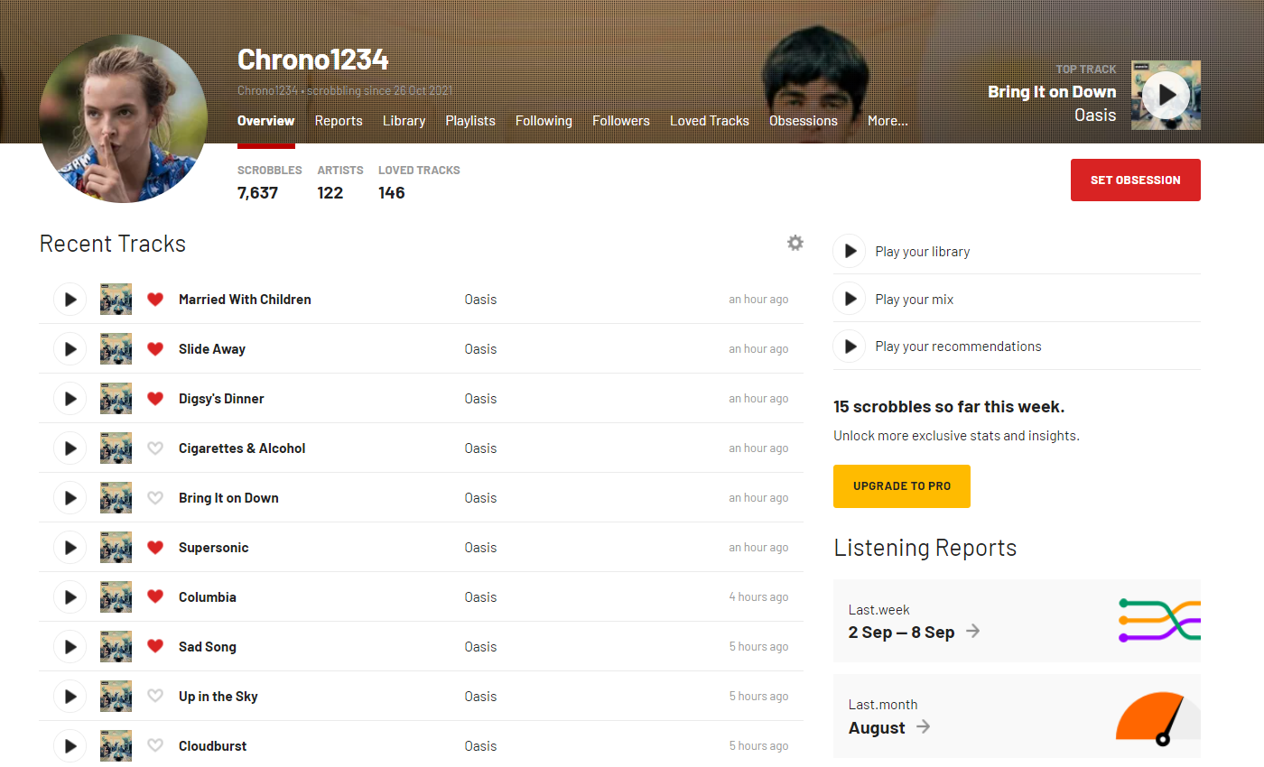The width and height of the screenshot is (1264, 767).
Task: Play the top track in the header
Action: point(1166,95)
